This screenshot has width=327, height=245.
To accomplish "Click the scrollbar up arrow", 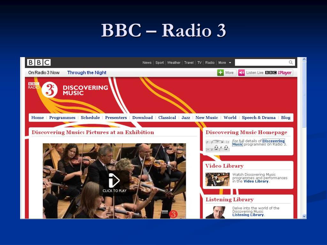I will pos(304,59).
